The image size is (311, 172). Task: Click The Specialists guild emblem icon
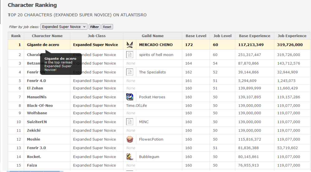tap(129, 72)
